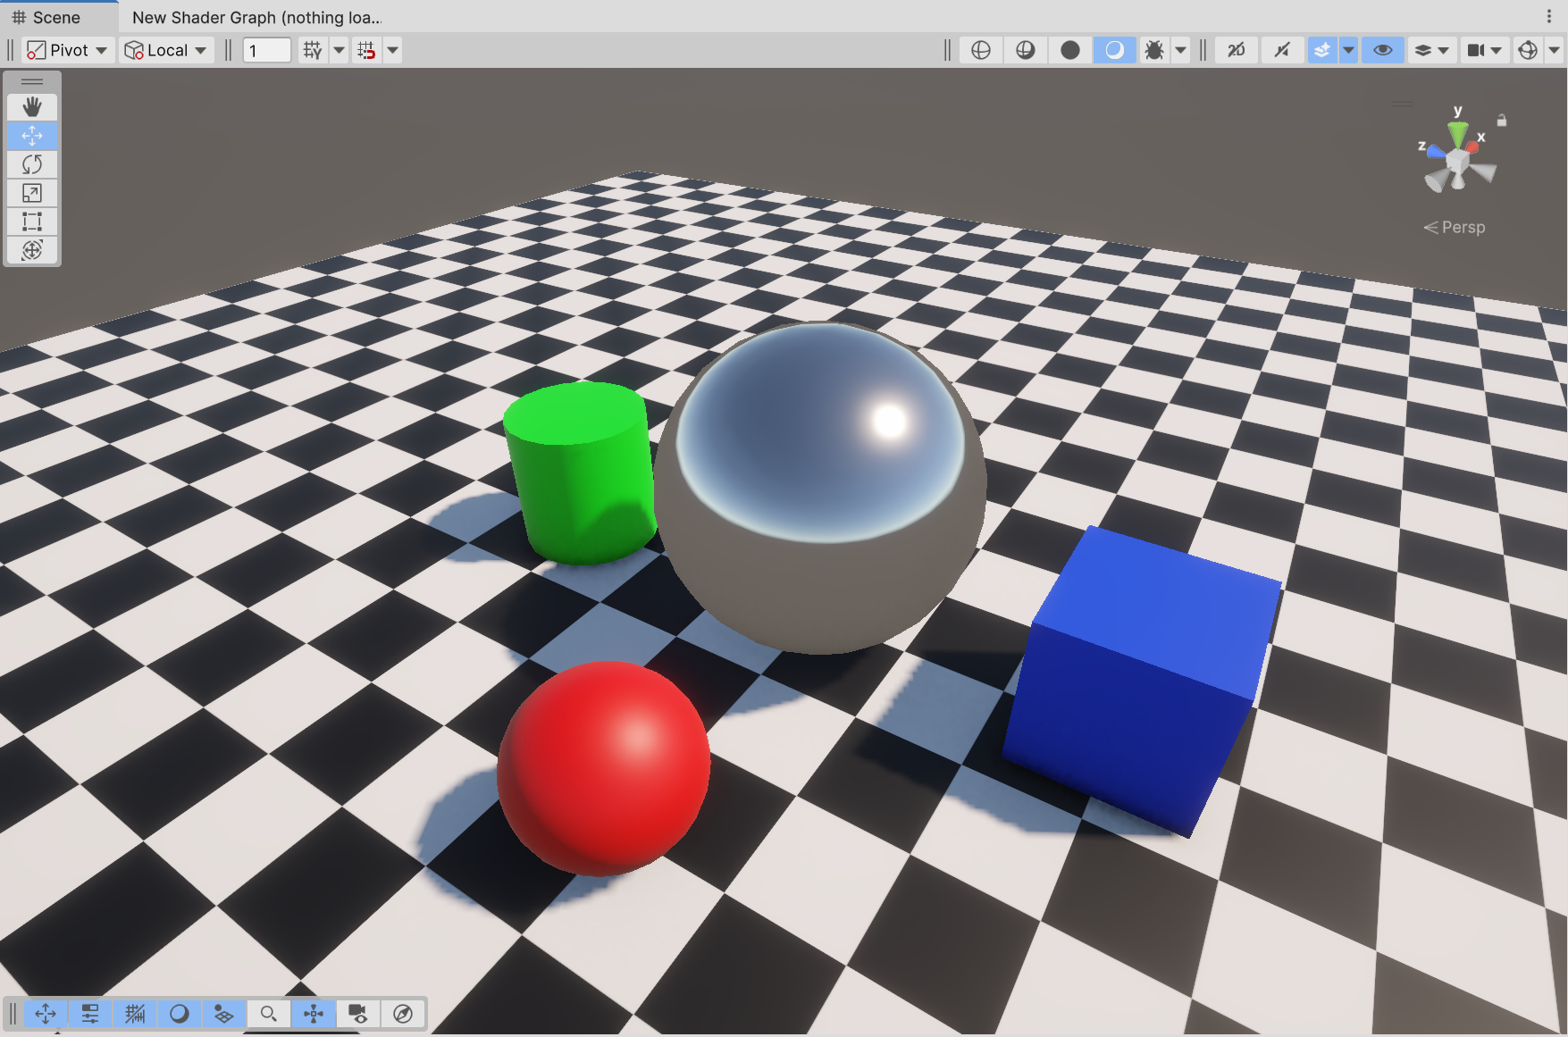
Task: Toggle draw modes overlay in bottom bar
Action: click(180, 1014)
